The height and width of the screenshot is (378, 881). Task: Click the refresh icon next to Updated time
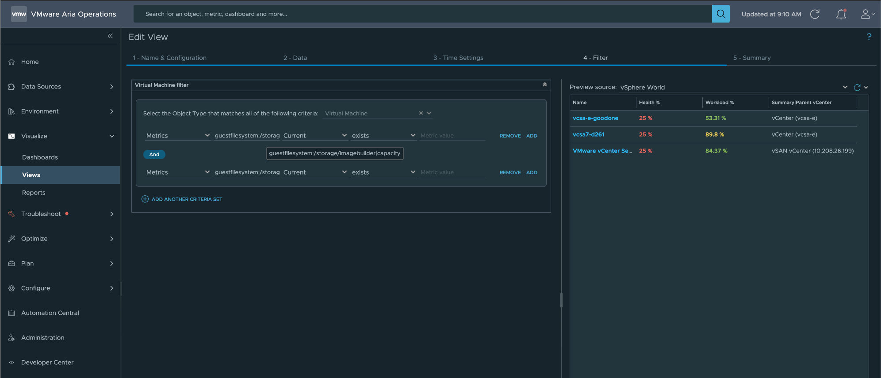point(815,14)
